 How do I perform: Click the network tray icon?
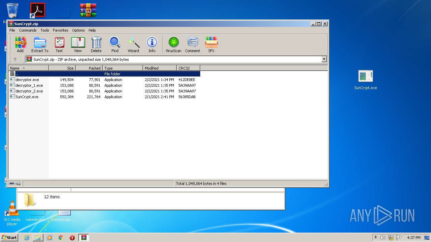coord(391,238)
